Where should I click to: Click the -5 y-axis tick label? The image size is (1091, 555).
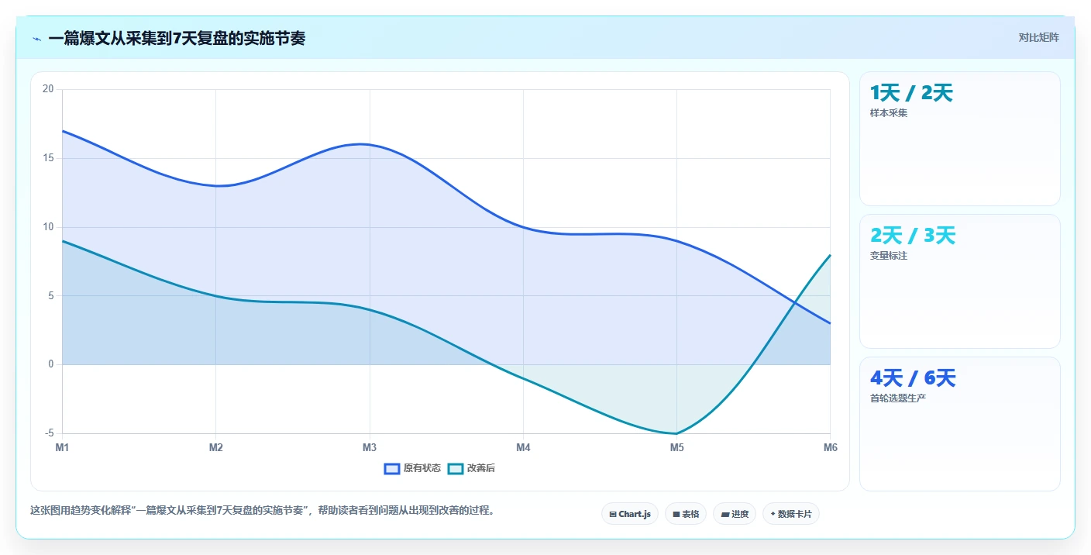48,433
